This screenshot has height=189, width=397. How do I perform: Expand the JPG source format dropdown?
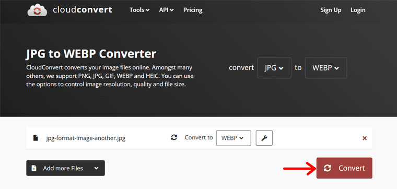(x=274, y=68)
